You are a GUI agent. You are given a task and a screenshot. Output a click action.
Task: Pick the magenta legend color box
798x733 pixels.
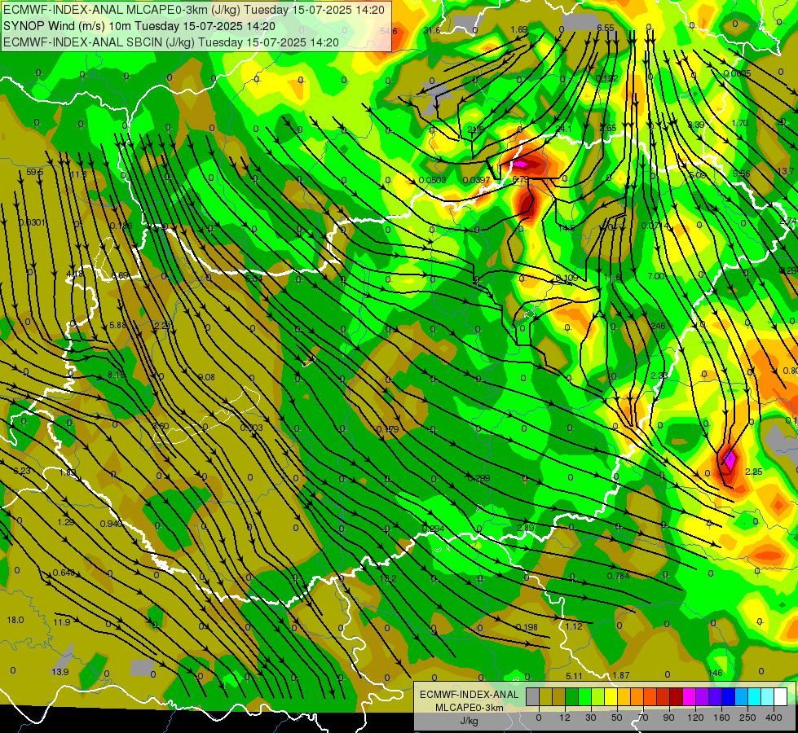[x=690, y=696]
